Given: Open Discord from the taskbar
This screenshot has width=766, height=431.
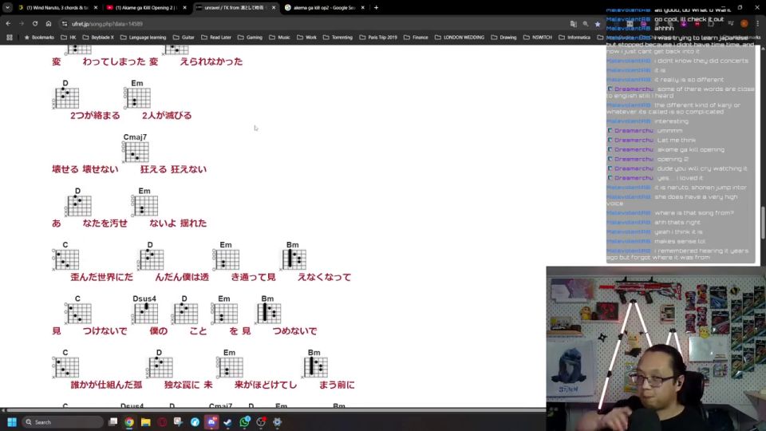Looking at the screenshot, I should [211, 422].
